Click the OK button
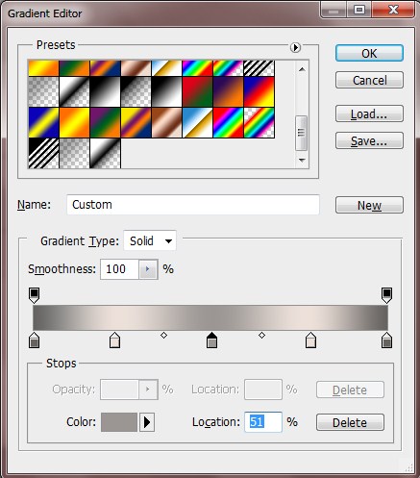 coord(369,53)
